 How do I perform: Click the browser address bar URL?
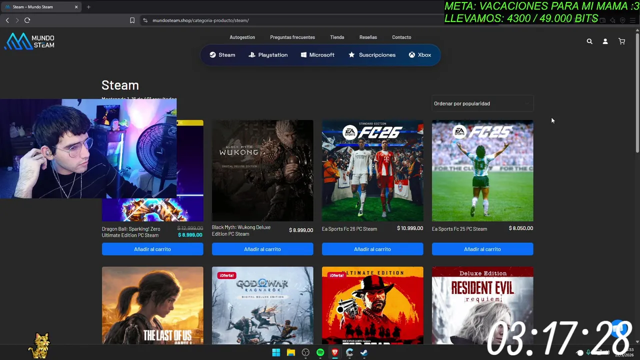point(200,20)
